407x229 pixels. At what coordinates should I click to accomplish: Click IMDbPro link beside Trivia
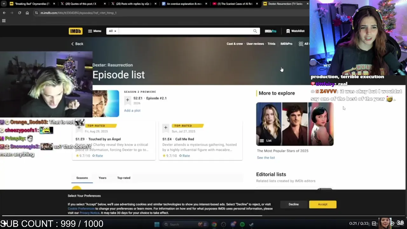[x=286, y=44]
